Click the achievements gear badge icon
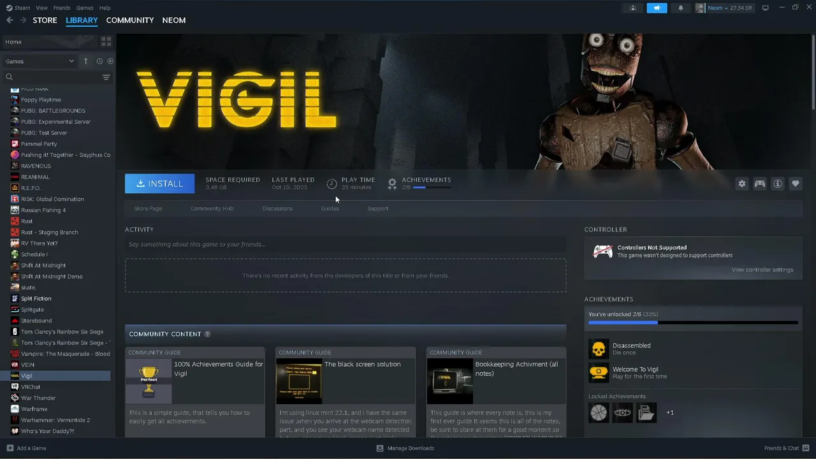This screenshot has height=459, width=816. 393,184
